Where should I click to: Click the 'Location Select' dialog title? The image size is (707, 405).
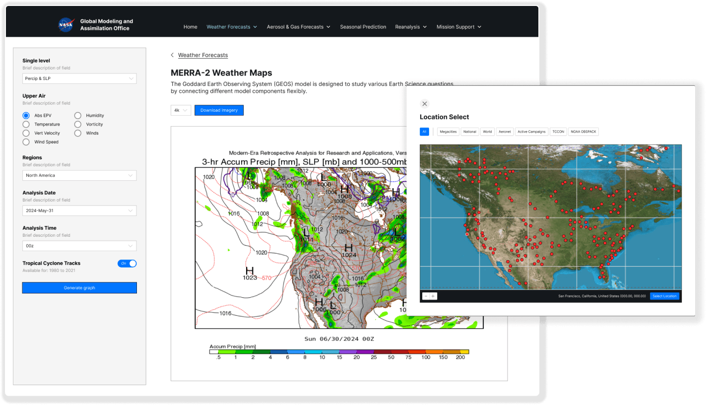pos(445,117)
